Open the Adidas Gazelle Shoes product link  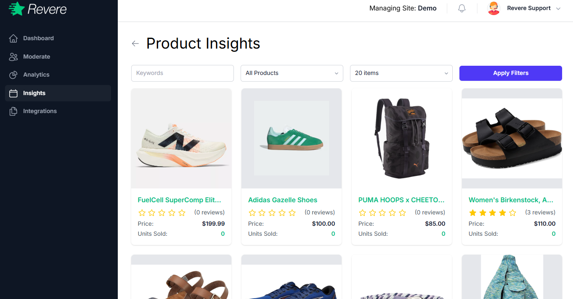pyautogui.click(x=283, y=200)
